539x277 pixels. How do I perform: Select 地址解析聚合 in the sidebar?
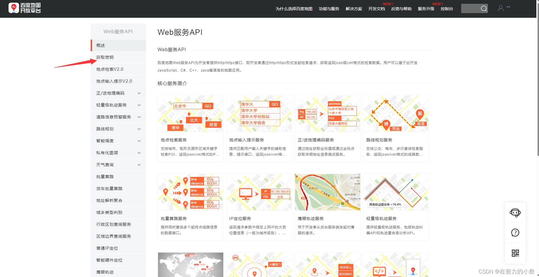pyautogui.click(x=118, y=200)
